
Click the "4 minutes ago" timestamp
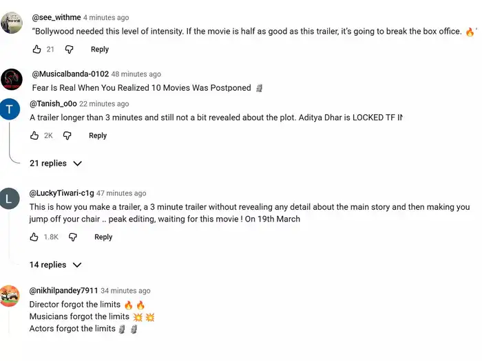[106, 17]
